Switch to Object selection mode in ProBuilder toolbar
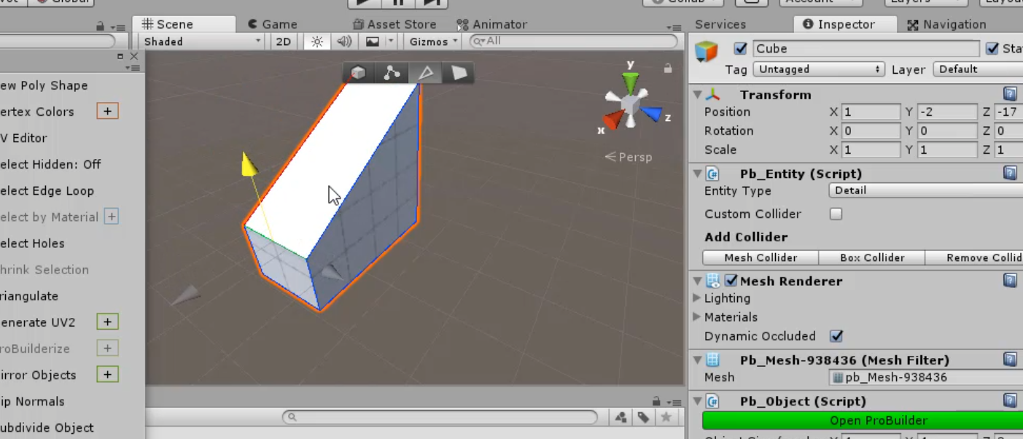Image resolution: width=1023 pixels, height=439 pixels. pyautogui.click(x=357, y=72)
